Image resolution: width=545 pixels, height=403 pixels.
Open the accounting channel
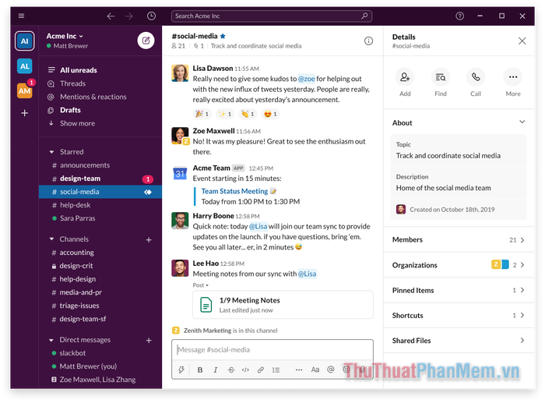[x=76, y=253]
